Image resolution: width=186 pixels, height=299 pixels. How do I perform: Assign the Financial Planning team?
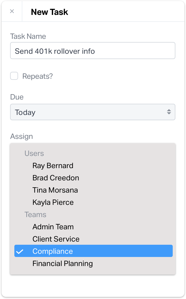[62, 263]
